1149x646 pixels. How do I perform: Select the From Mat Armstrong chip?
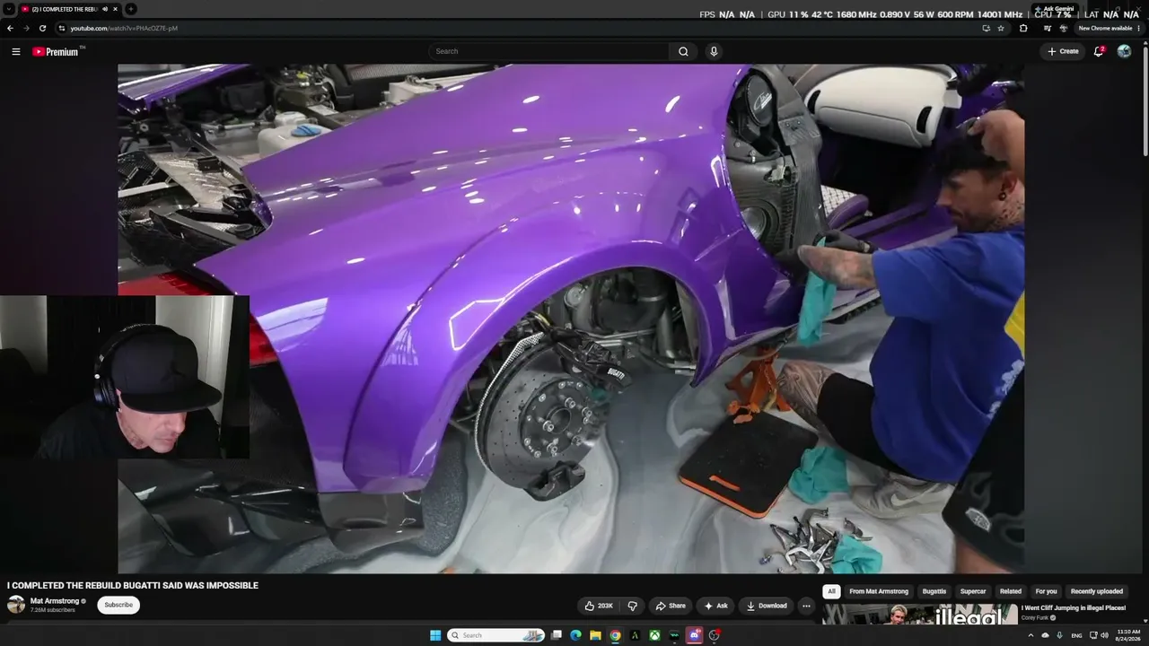pyautogui.click(x=879, y=591)
